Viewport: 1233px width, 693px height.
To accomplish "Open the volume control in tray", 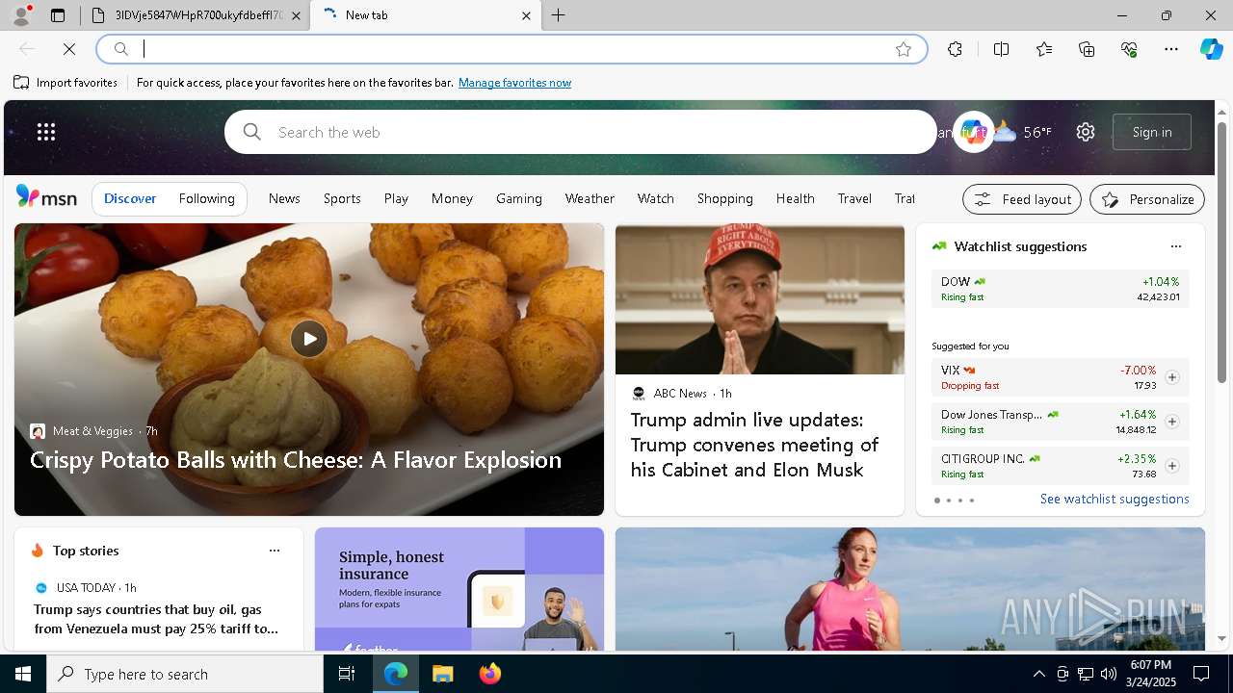I will [1108, 674].
